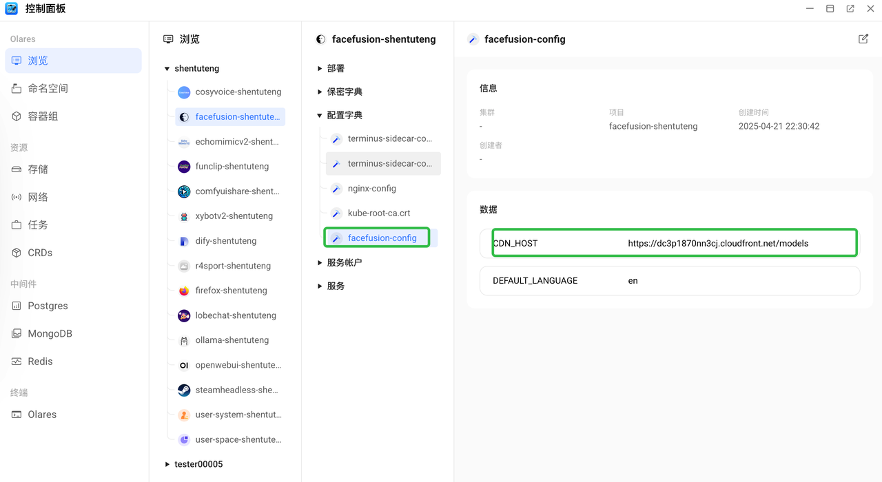The image size is (882, 482).
Task: Click the nginx-config configmap icon
Action: [336, 189]
